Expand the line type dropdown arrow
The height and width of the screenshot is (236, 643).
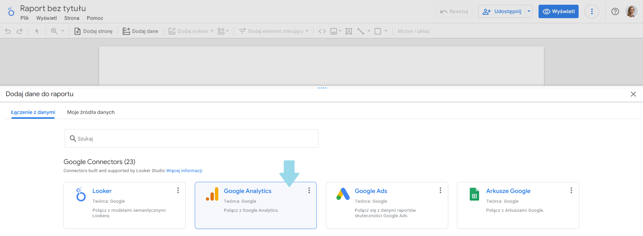(369, 31)
